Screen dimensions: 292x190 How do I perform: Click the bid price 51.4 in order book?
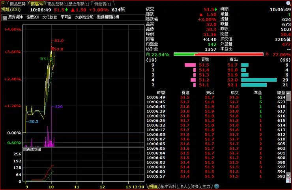204,70
